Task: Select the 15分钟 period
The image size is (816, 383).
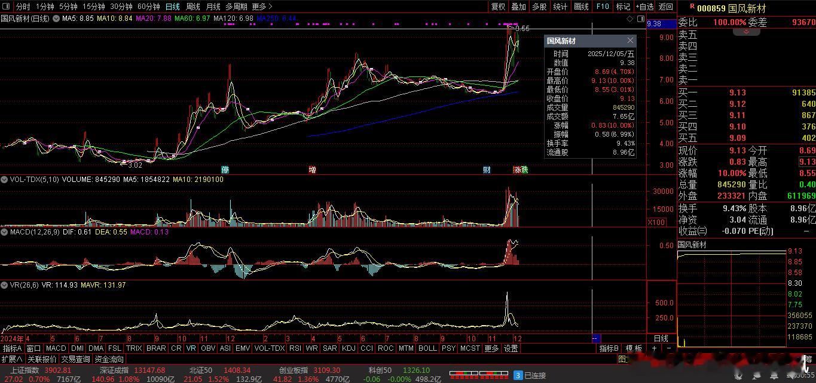Action: 93,7
